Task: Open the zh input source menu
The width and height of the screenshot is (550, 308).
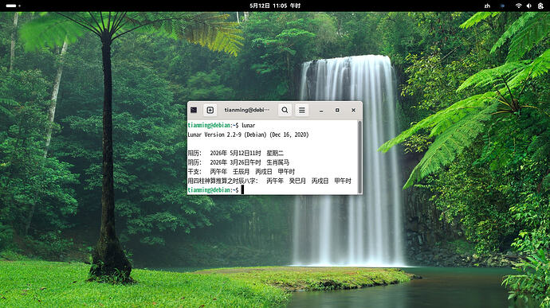Action: 487,6
